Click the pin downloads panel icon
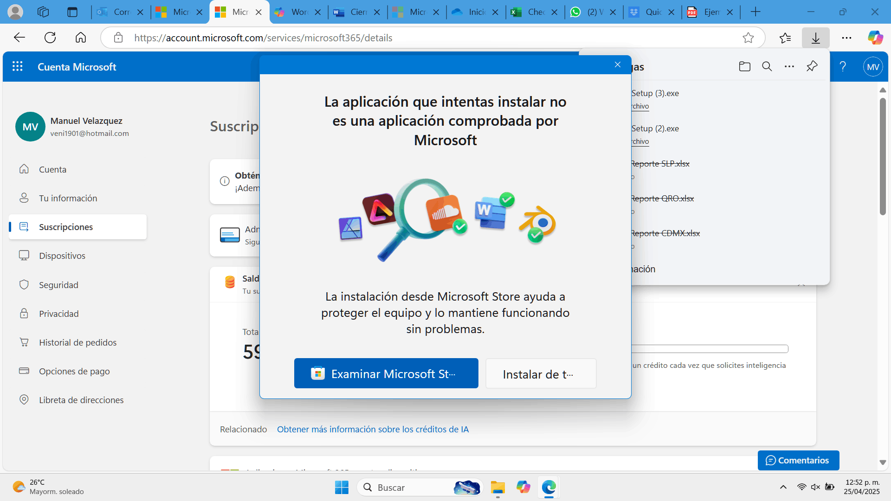 coord(812,67)
